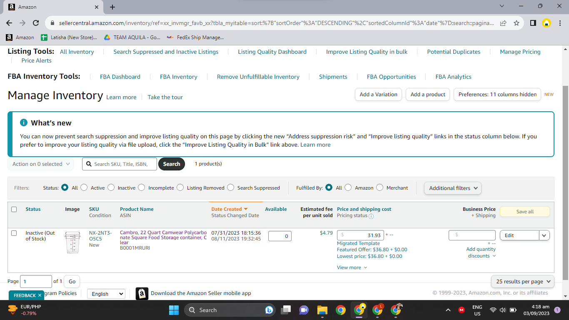
Task: Filter listings by Inactive status
Action: click(x=111, y=187)
